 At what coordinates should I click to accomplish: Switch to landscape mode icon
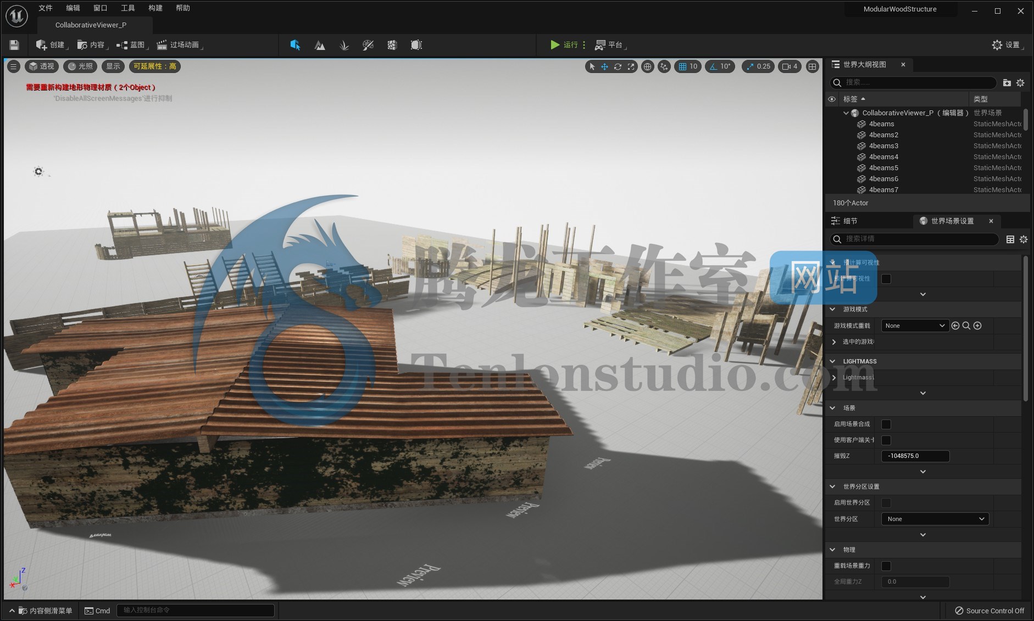(320, 45)
